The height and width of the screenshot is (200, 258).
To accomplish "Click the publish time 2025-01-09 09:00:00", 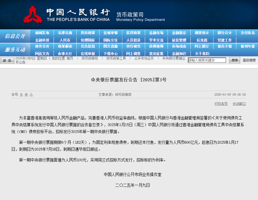I will click(230, 95).
